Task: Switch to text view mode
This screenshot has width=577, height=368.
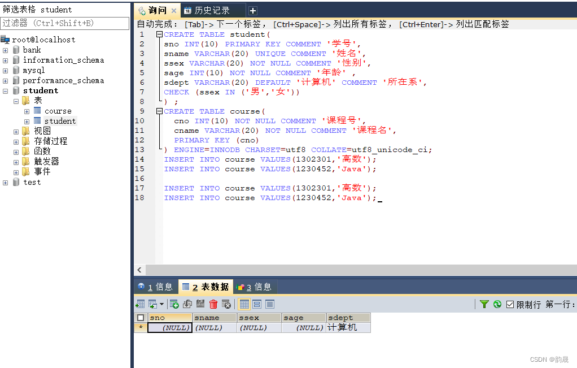Action: tap(270, 304)
